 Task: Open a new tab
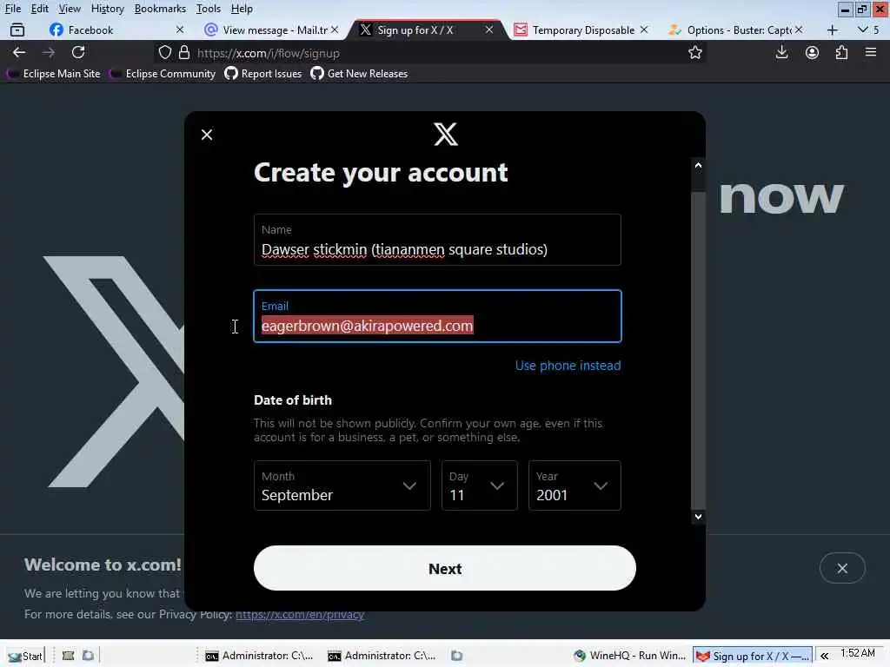pyautogui.click(x=832, y=30)
